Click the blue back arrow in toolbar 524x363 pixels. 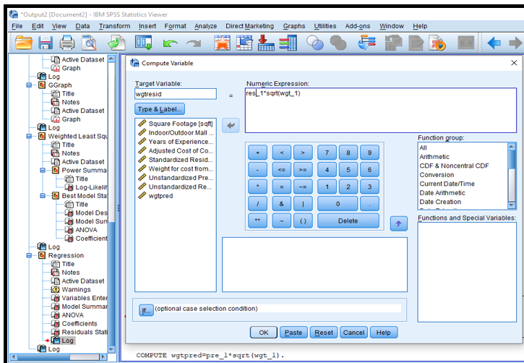494,43
